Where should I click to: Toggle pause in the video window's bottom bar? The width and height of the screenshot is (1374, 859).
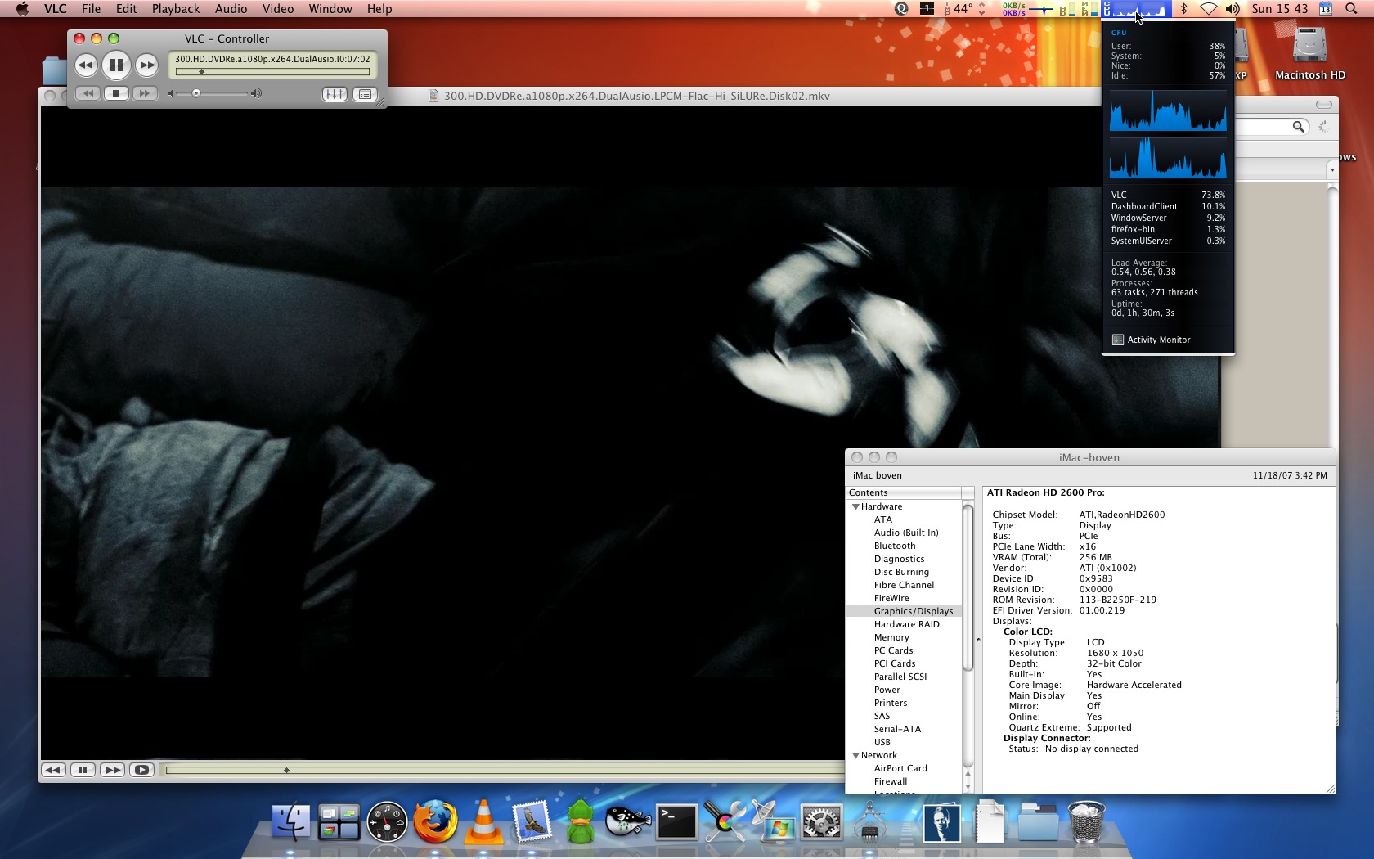tap(83, 770)
